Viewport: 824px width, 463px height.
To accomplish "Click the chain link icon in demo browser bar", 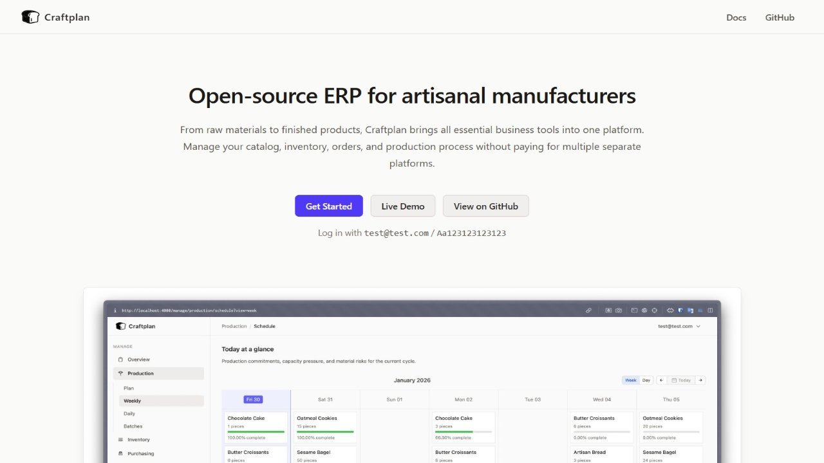I will [x=588, y=311].
